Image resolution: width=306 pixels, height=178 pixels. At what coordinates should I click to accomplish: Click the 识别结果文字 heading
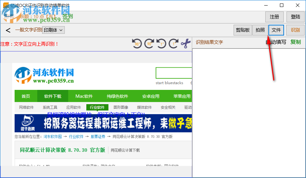210,42
